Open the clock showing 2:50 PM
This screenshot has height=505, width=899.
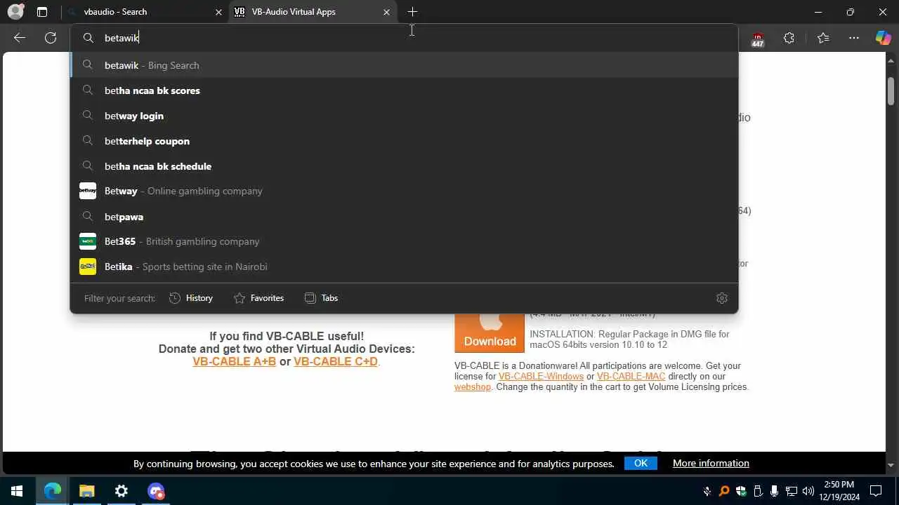(x=839, y=491)
